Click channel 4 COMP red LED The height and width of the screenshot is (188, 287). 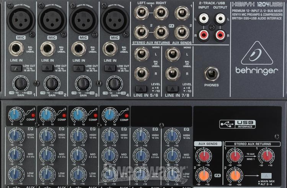point(127,116)
